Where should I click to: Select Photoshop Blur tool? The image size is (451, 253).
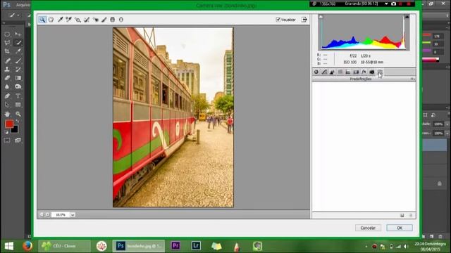pyautogui.click(x=7, y=86)
